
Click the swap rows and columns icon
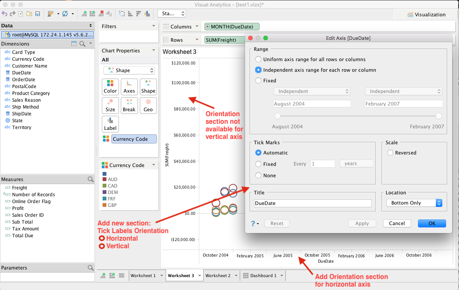pyautogui.click(x=122, y=14)
